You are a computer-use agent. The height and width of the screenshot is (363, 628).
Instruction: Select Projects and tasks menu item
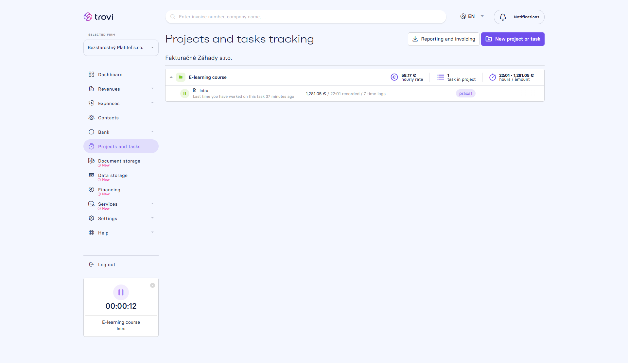pos(121,147)
